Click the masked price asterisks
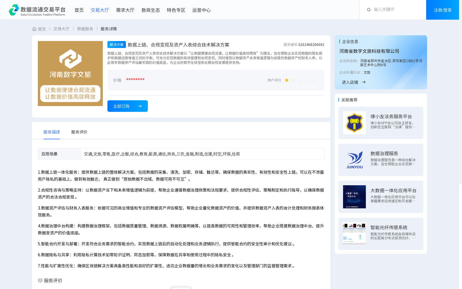Viewport: 462px width, 289px height. point(135,80)
